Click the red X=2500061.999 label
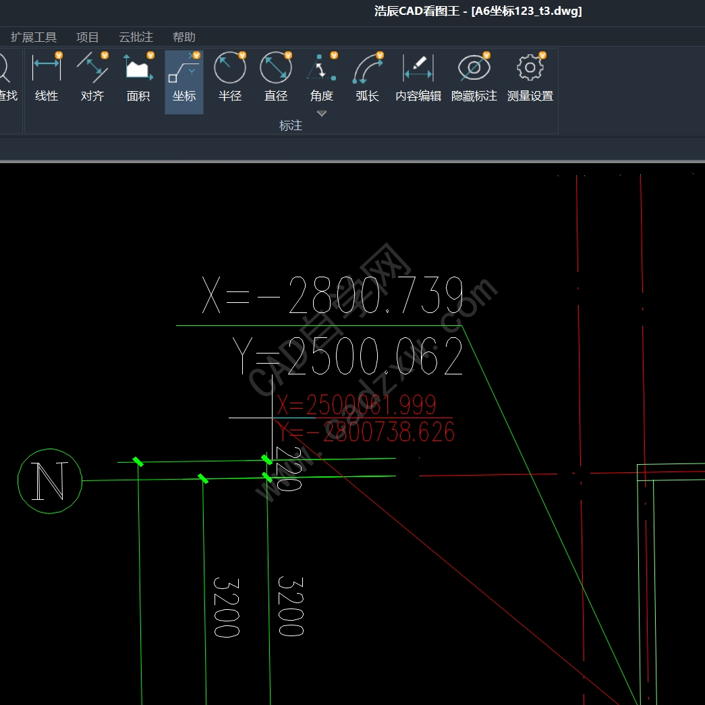This screenshot has width=705, height=705. click(356, 405)
